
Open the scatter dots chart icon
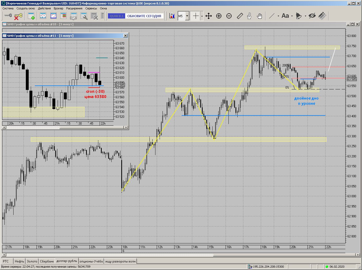click(x=53, y=16)
